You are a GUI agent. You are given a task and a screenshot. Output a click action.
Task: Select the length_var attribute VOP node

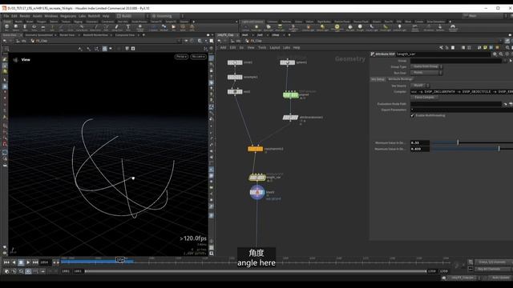click(257, 178)
